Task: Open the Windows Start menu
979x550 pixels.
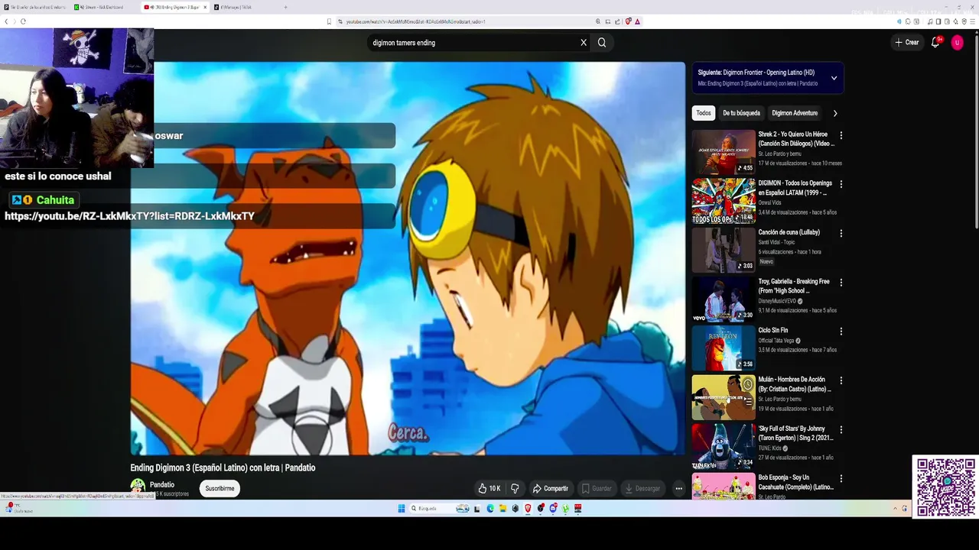Action: pyautogui.click(x=402, y=509)
